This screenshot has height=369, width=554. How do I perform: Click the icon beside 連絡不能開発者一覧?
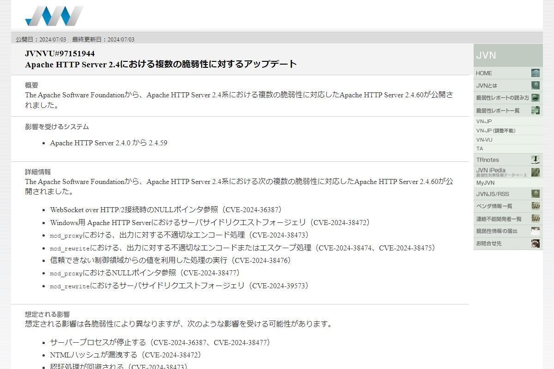point(536,219)
